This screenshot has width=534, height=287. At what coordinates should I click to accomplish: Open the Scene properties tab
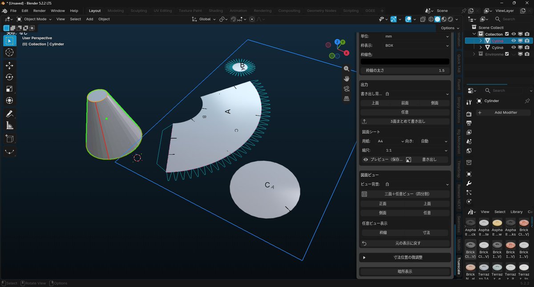[469, 141]
